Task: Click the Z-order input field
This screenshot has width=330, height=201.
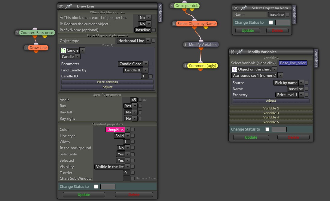Action: [x=127, y=173]
